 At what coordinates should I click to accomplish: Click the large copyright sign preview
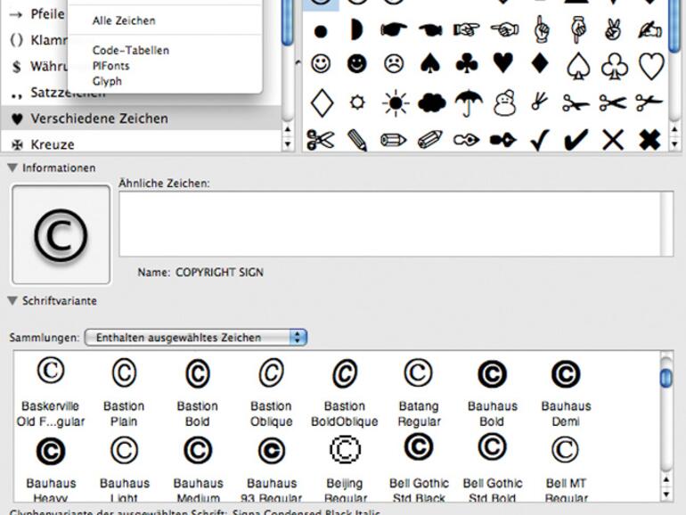61,234
